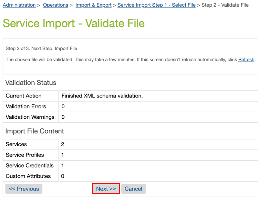258x199 pixels.
Task: Click the Import File Content section header
Action: (x=35, y=131)
